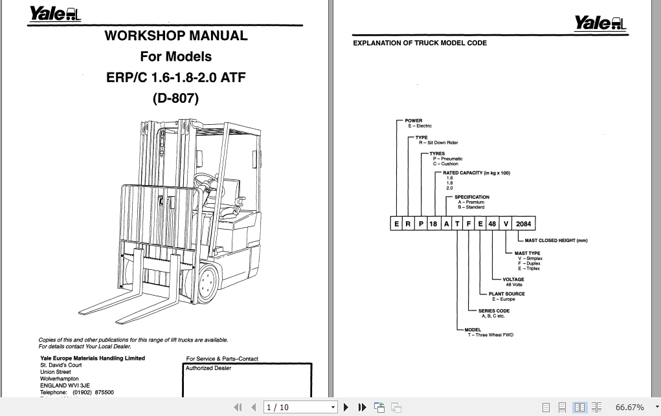Viewport: 661px width, 416px height.
Task: Click the previous view navigation icon
Action: [379, 407]
